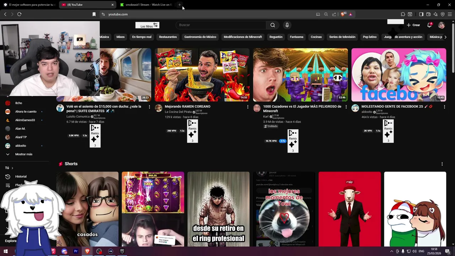This screenshot has height=256, width=455.
Task: Select the Fantasma chip
Action: 296,37
